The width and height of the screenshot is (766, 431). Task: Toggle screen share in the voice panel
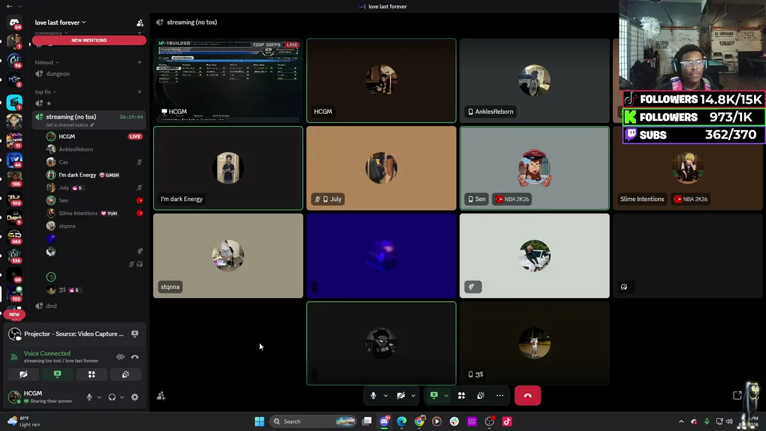pos(57,374)
